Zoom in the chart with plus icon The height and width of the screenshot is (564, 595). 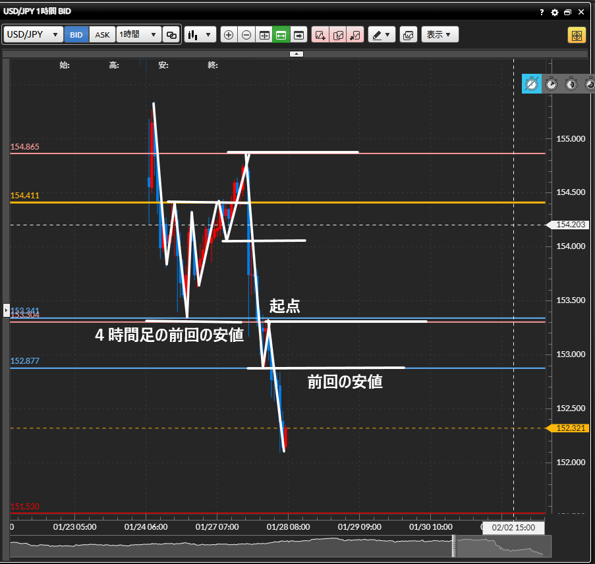pos(229,35)
